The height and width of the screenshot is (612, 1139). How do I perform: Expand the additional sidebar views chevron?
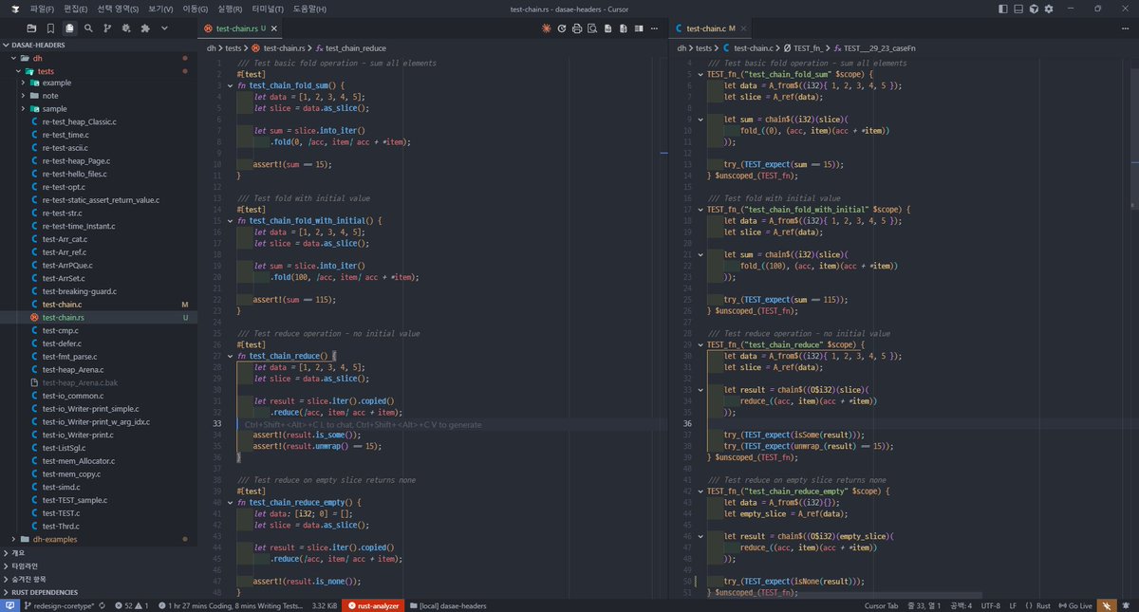click(x=164, y=28)
